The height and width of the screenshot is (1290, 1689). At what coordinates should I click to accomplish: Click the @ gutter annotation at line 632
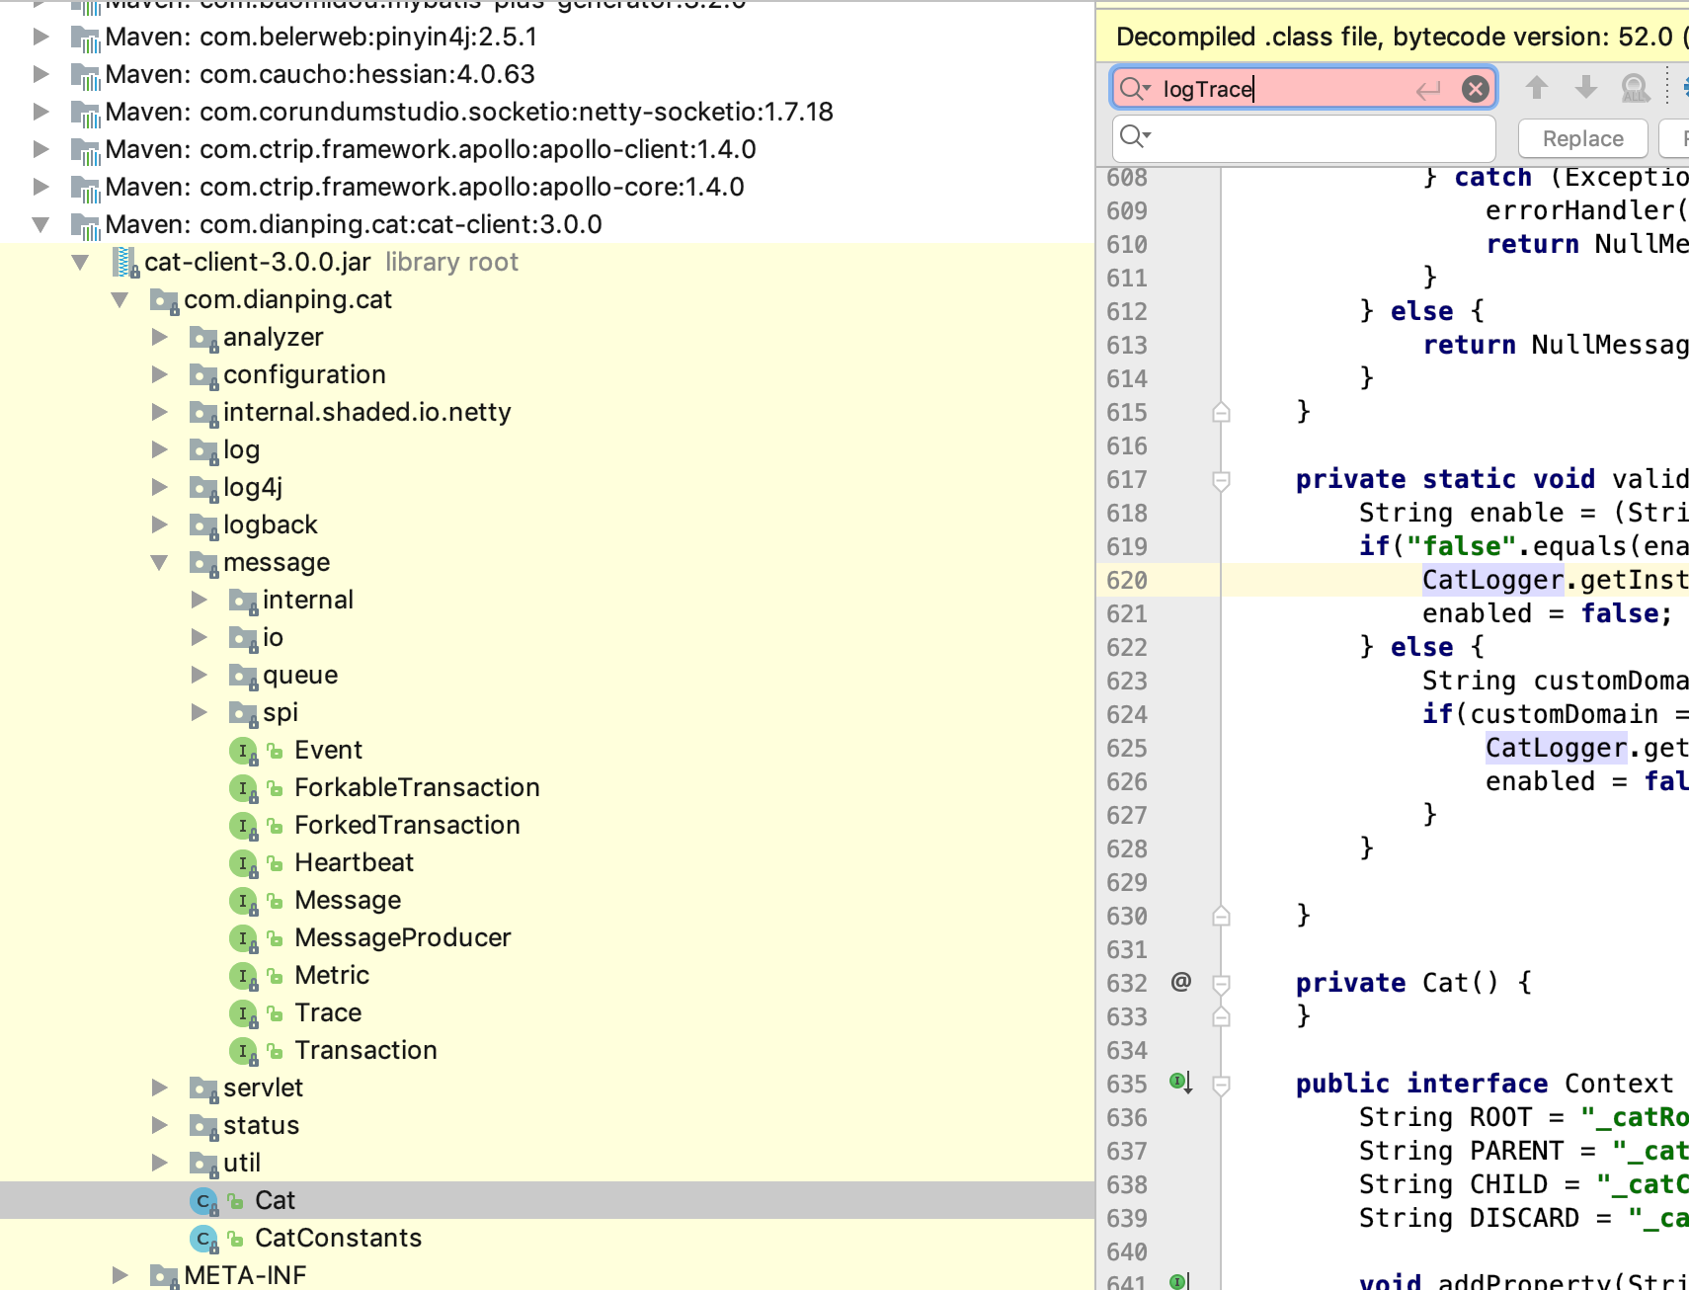[x=1181, y=982]
